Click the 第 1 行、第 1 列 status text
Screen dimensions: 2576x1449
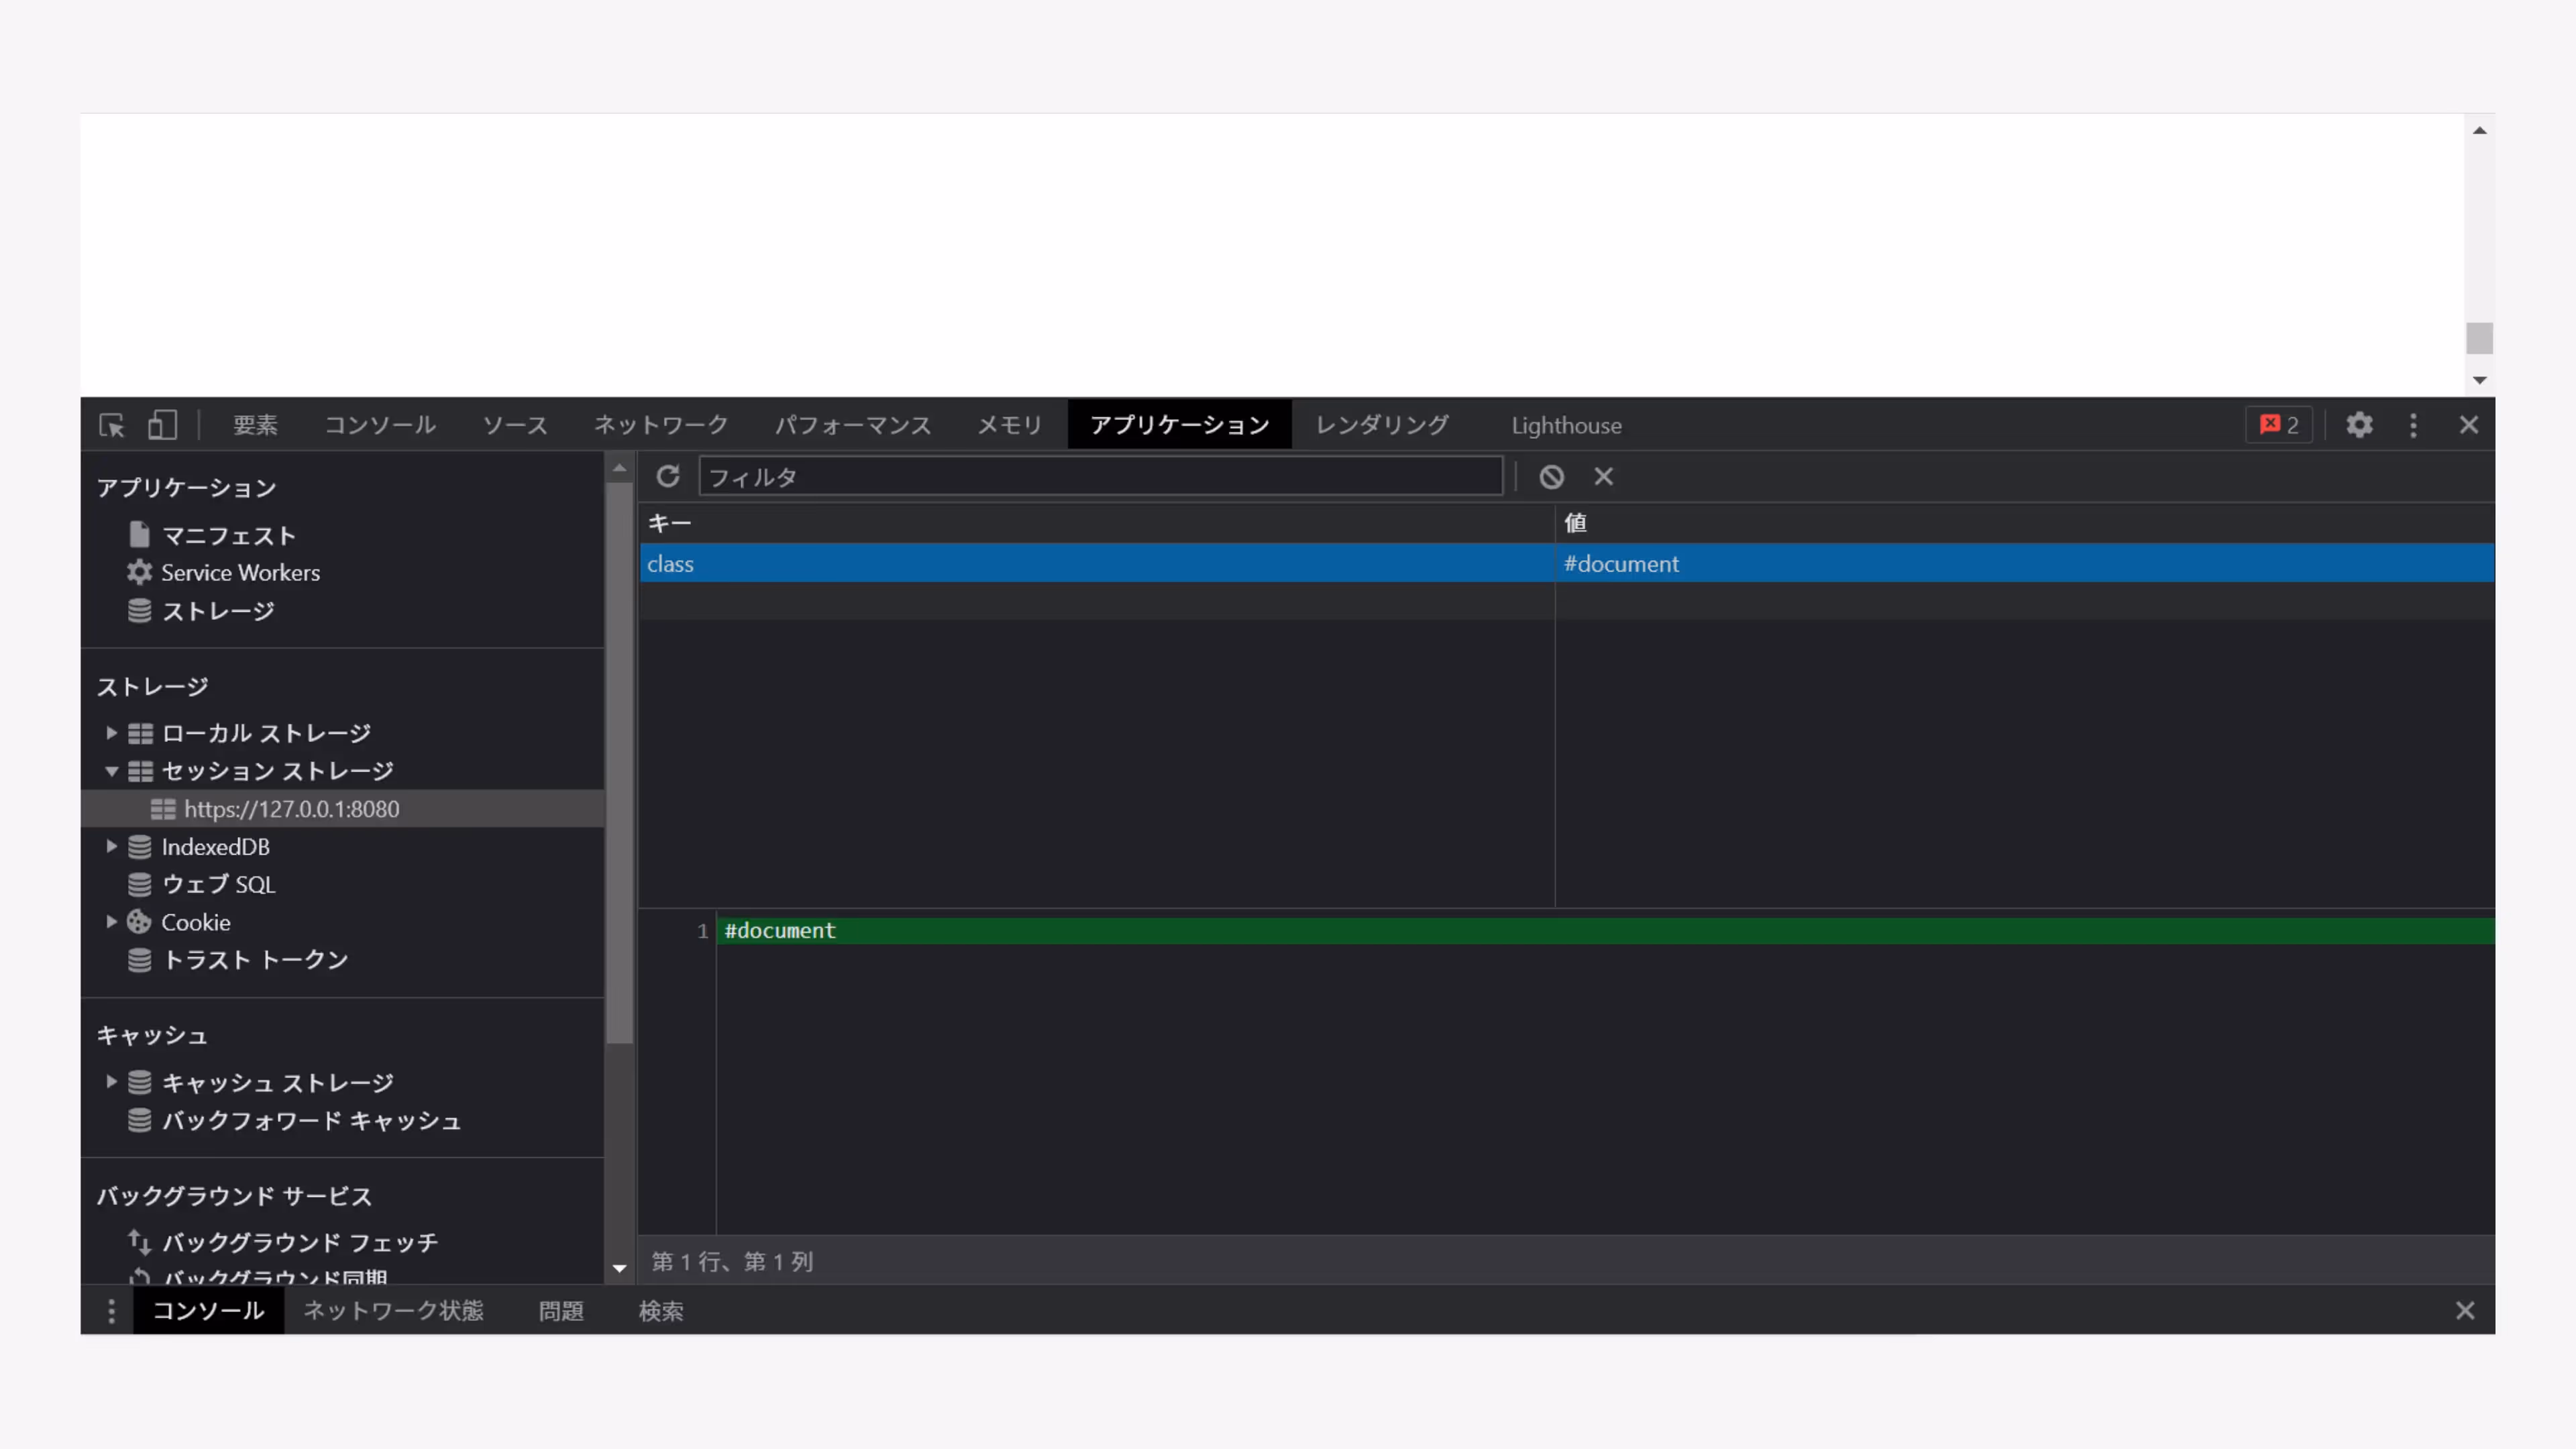tap(732, 1262)
